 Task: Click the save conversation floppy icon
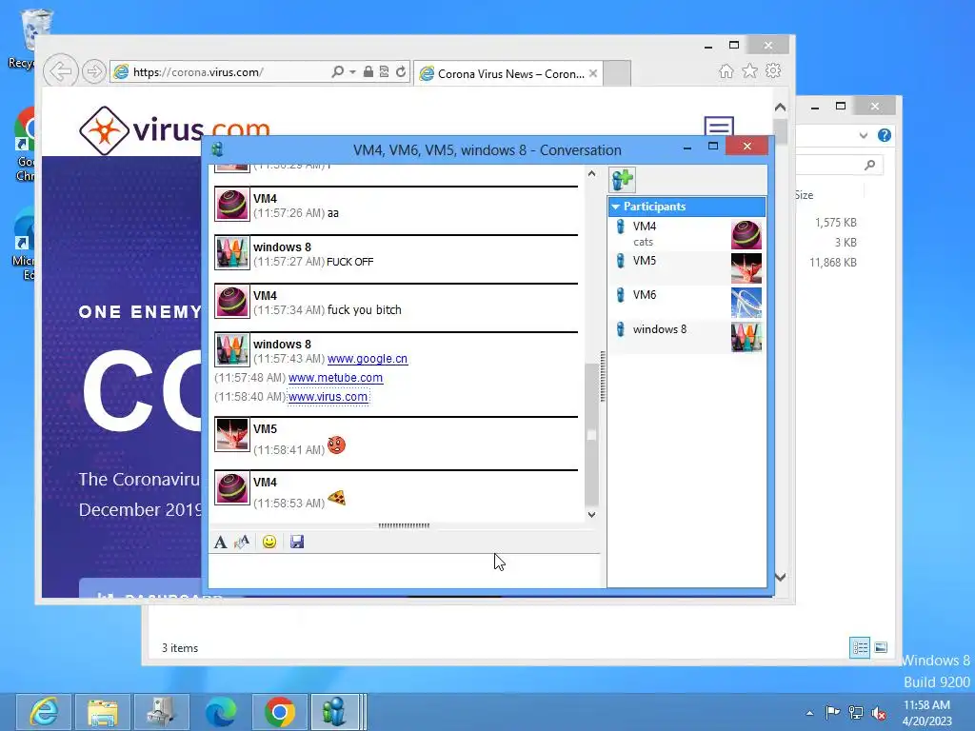pos(297,542)
